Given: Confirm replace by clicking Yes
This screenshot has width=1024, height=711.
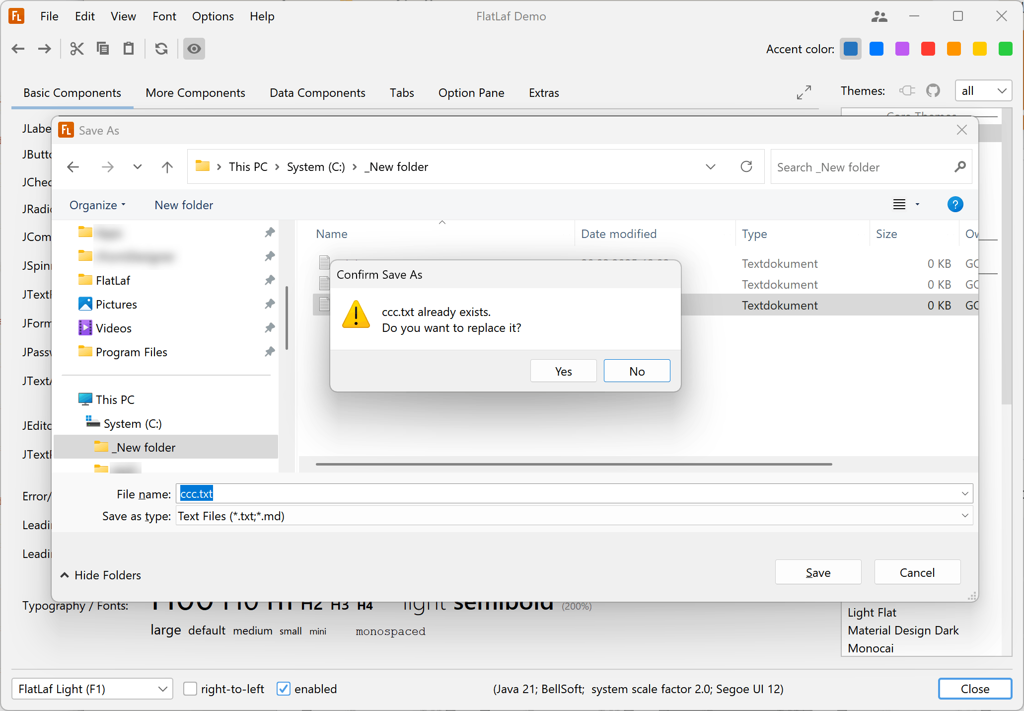Looking at the screenshot, I should click(564, 371).
